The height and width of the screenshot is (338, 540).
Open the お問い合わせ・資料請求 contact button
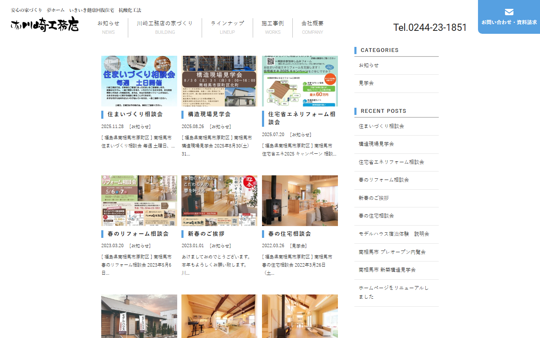[509, 17]
